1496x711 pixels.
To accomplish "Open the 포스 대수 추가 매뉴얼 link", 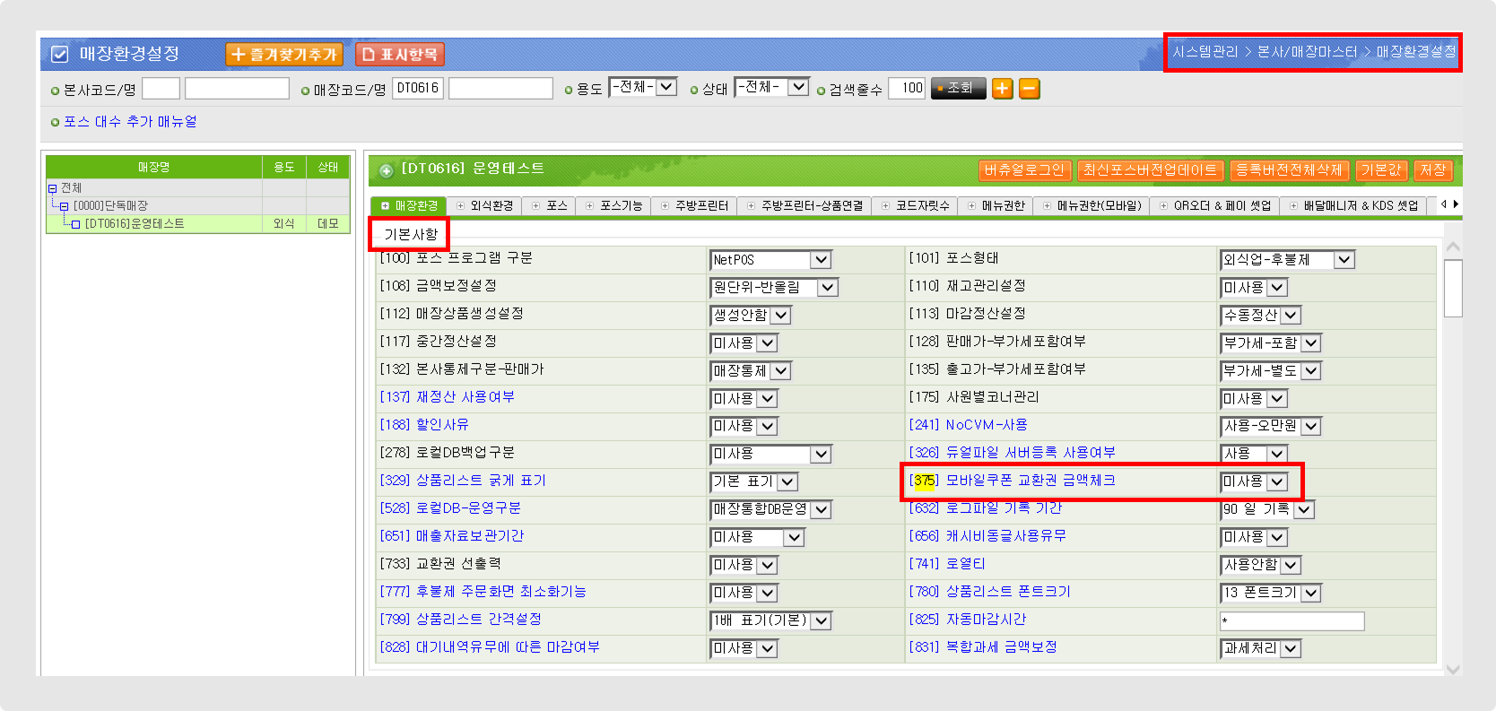I will click(130, 122).
